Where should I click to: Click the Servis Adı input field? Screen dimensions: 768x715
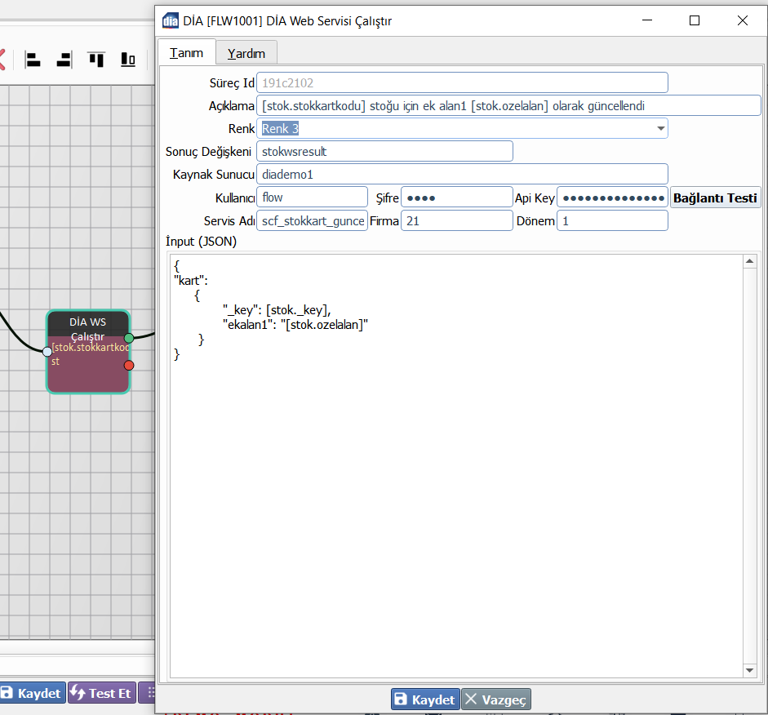tap(312, 221)
